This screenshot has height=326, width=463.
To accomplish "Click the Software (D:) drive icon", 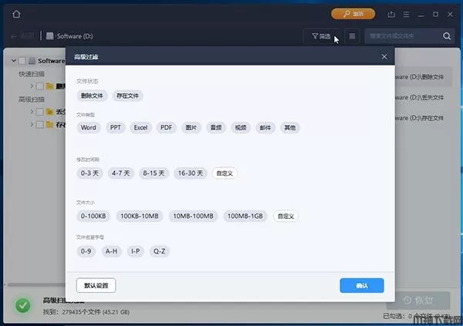I will tap(50, 36).
